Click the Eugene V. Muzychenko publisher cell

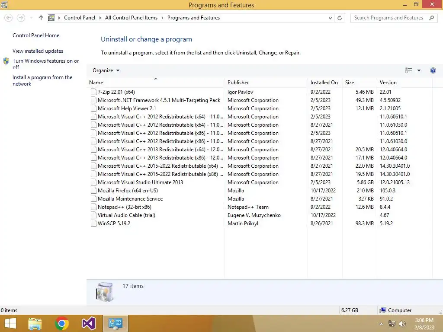[254, 215]
